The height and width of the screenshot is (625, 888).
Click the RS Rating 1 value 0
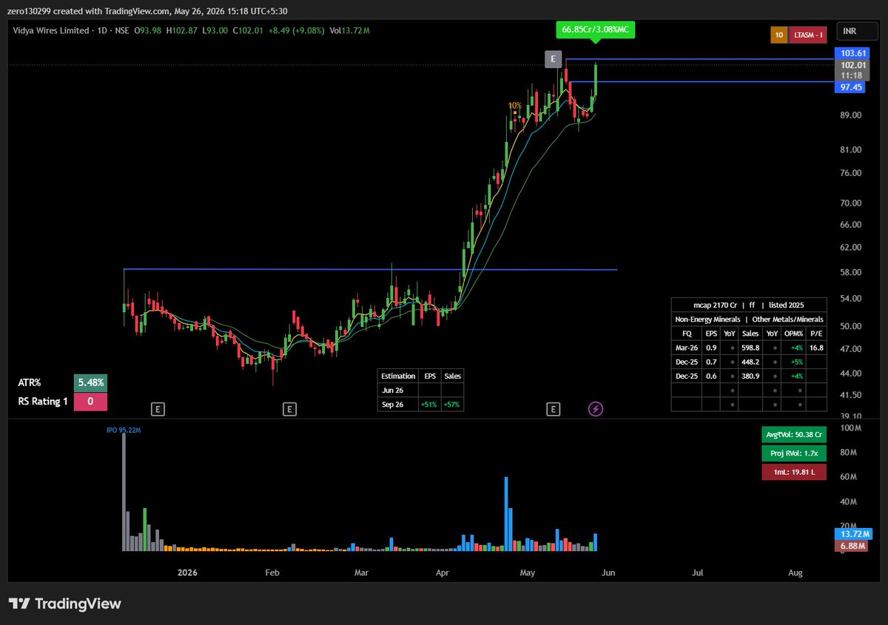pyautogui.click(x=90, y=402)
